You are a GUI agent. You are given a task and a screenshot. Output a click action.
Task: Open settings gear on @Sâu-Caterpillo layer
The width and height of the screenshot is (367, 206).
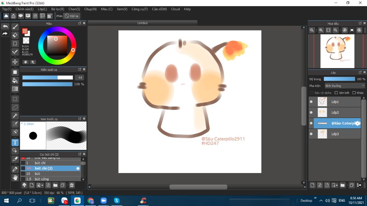[x=358, y=123]
